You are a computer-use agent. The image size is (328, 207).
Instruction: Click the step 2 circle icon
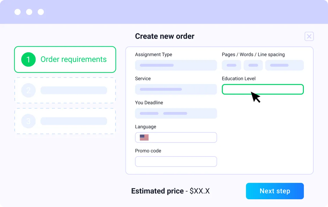tap(28, 90)
